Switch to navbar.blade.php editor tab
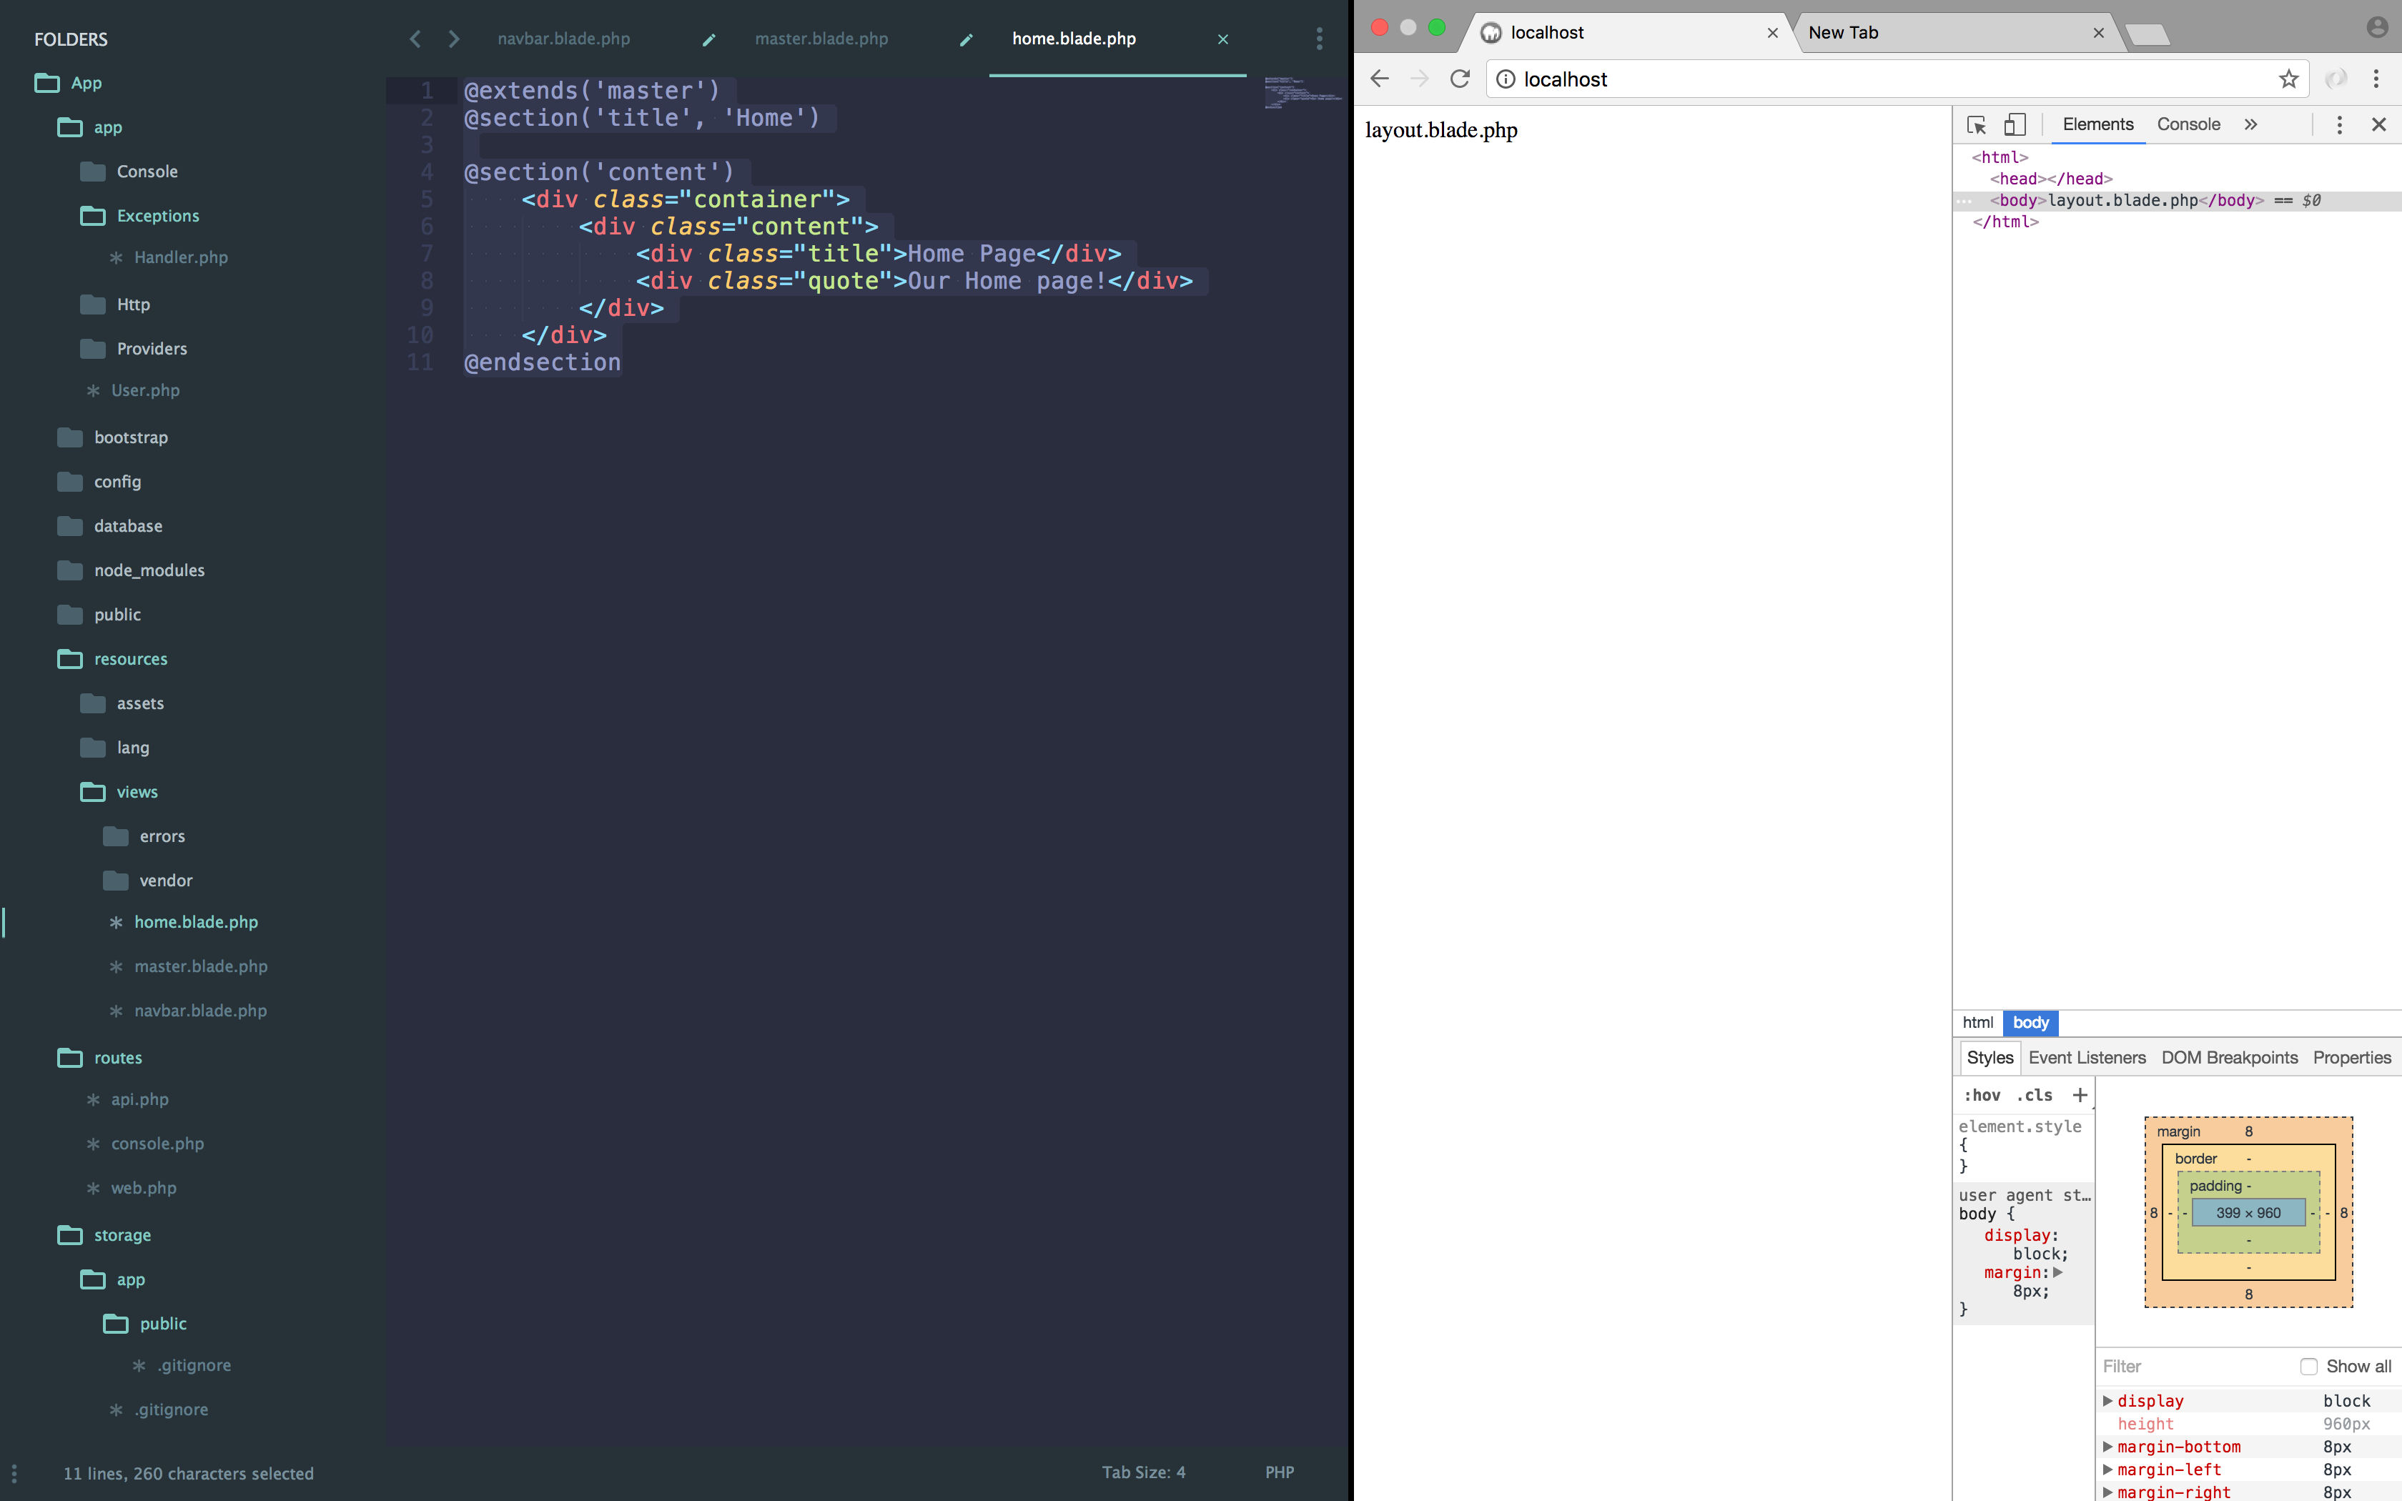 coord(564,39)
